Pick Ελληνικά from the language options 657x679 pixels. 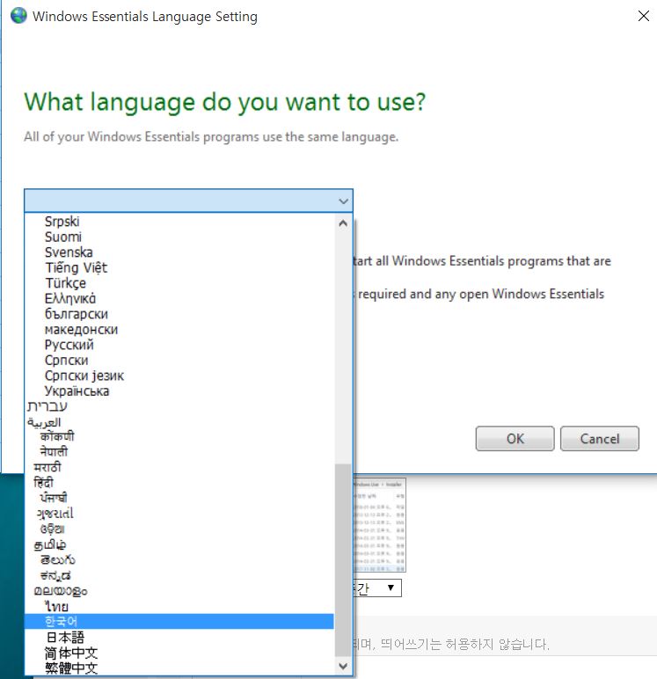pos(179,298)
